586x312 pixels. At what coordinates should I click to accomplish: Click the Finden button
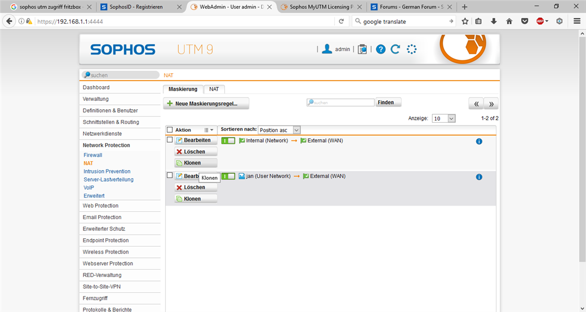click(388, 102)
